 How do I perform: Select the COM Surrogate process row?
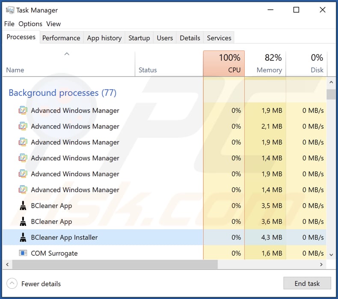tap(164, 253)
